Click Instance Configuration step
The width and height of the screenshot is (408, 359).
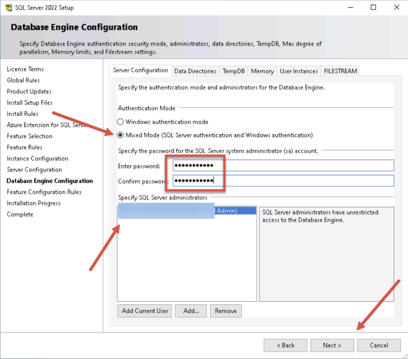(x=37, y=158)
